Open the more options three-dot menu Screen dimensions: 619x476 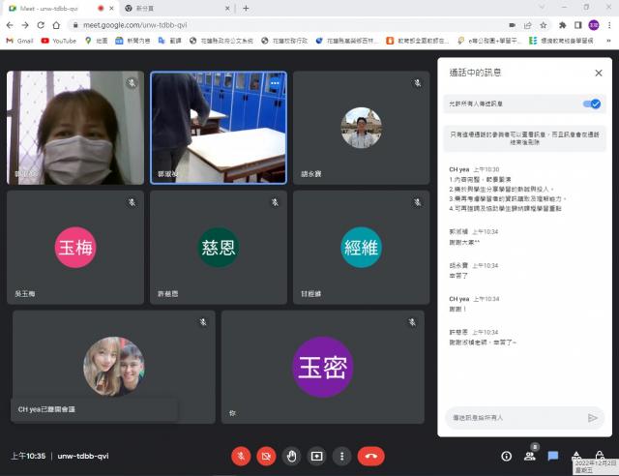pyautogui.click(x=341, y=456)
